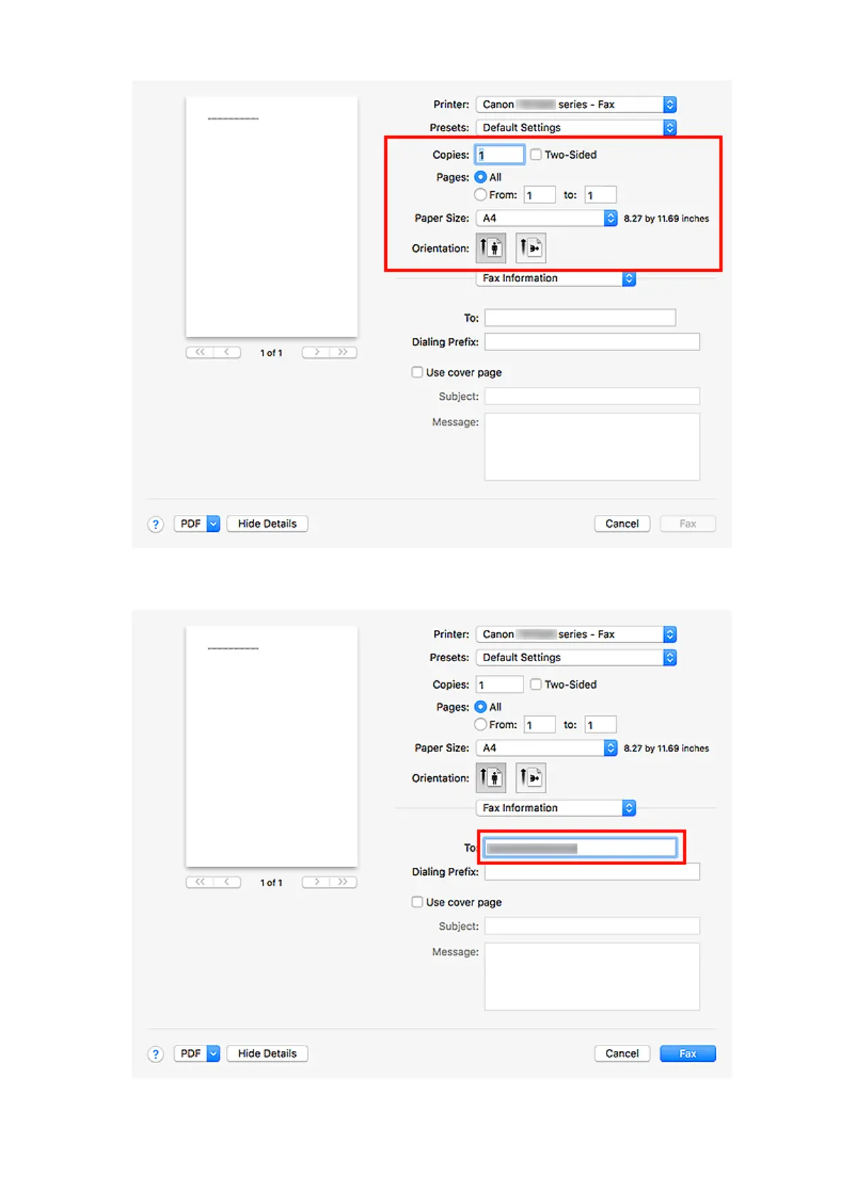Screen dimensions: 846x1196
Task: Click Hide Details in top dialog
Action: click(267, 524)
